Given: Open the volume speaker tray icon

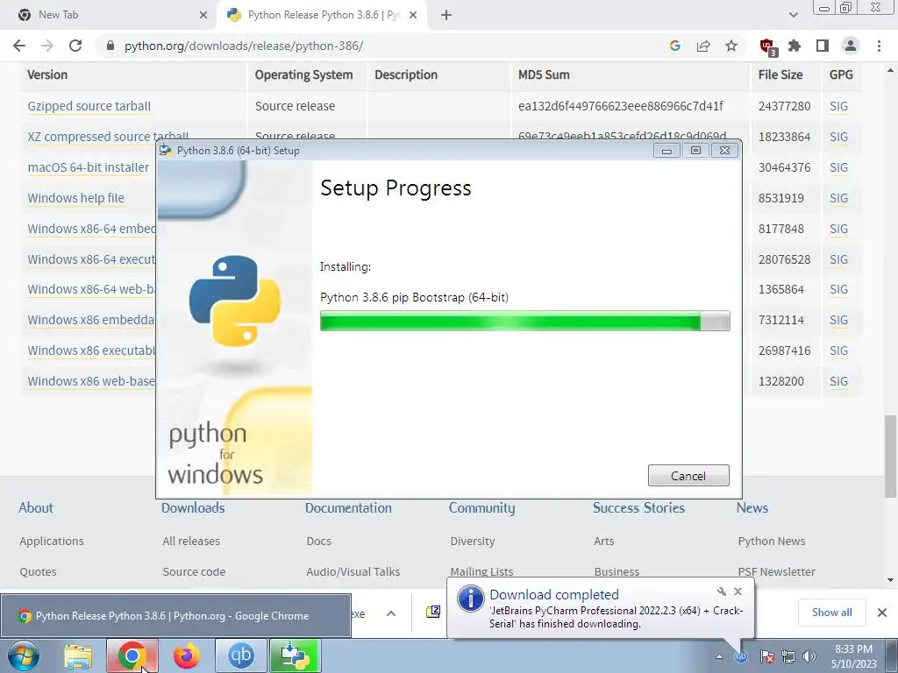Looking at the screenshot, I should (809, 656).
